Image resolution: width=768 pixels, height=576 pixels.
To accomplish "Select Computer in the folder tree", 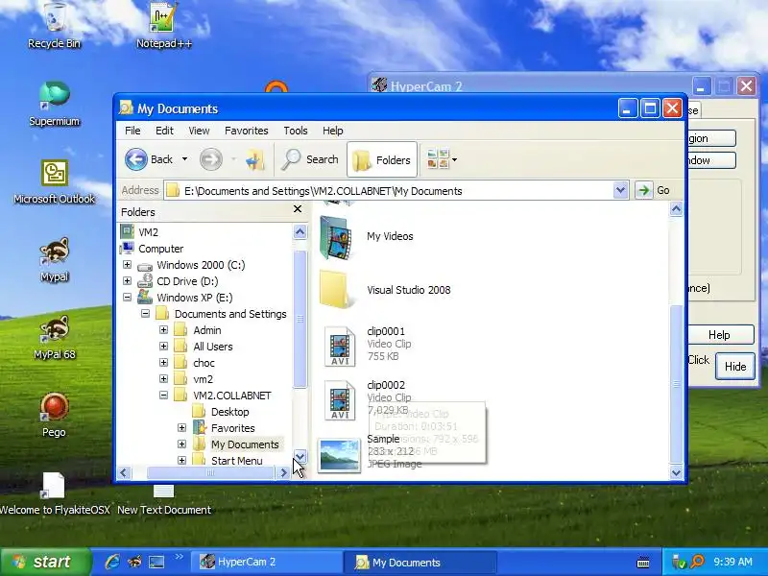I will 160,249.
